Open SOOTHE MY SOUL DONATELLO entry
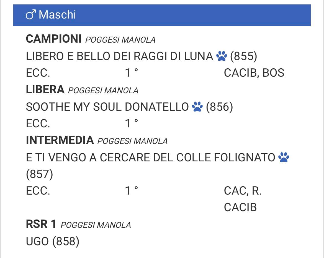Image resolution: width=324 pixels, height=258 pixels. (107, 107)
